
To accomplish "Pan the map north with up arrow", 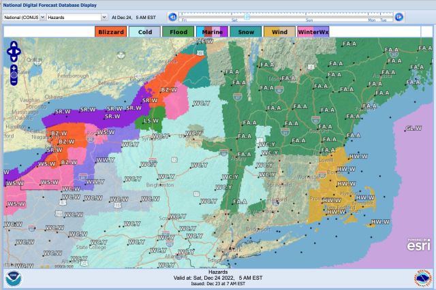I will pyautogui.click(x=14, y=44).
